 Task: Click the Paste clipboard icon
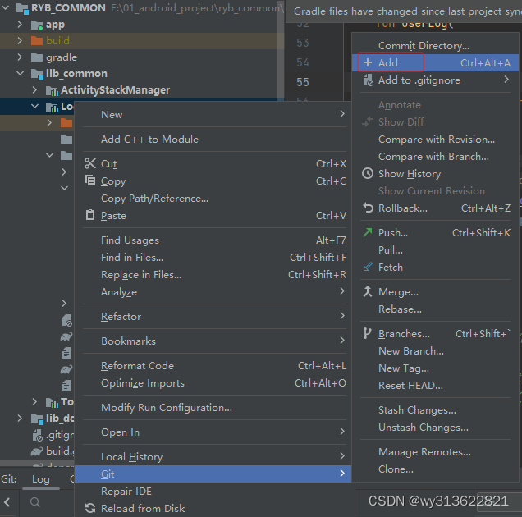pyautogui.click(x=90, y=215)
